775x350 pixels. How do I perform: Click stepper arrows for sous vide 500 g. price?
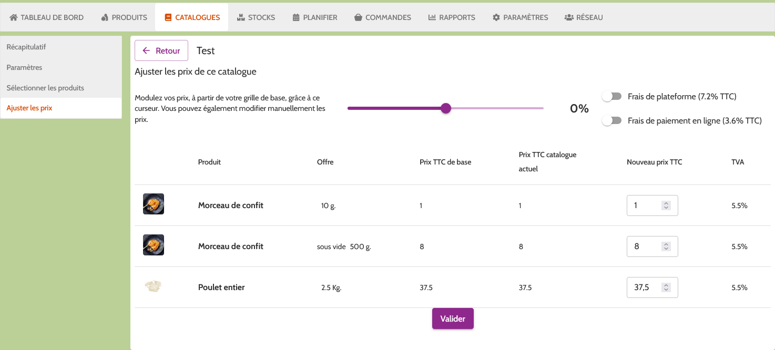666,246
